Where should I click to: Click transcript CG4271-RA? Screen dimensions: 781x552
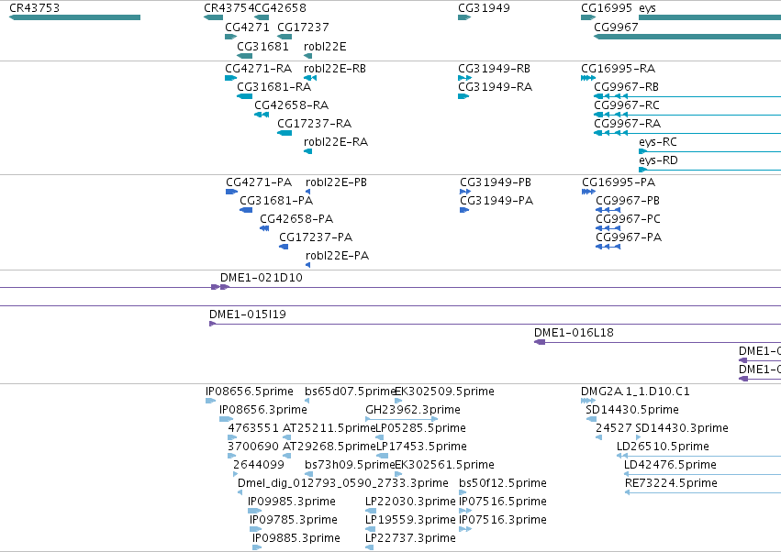[x=231, y=78]
